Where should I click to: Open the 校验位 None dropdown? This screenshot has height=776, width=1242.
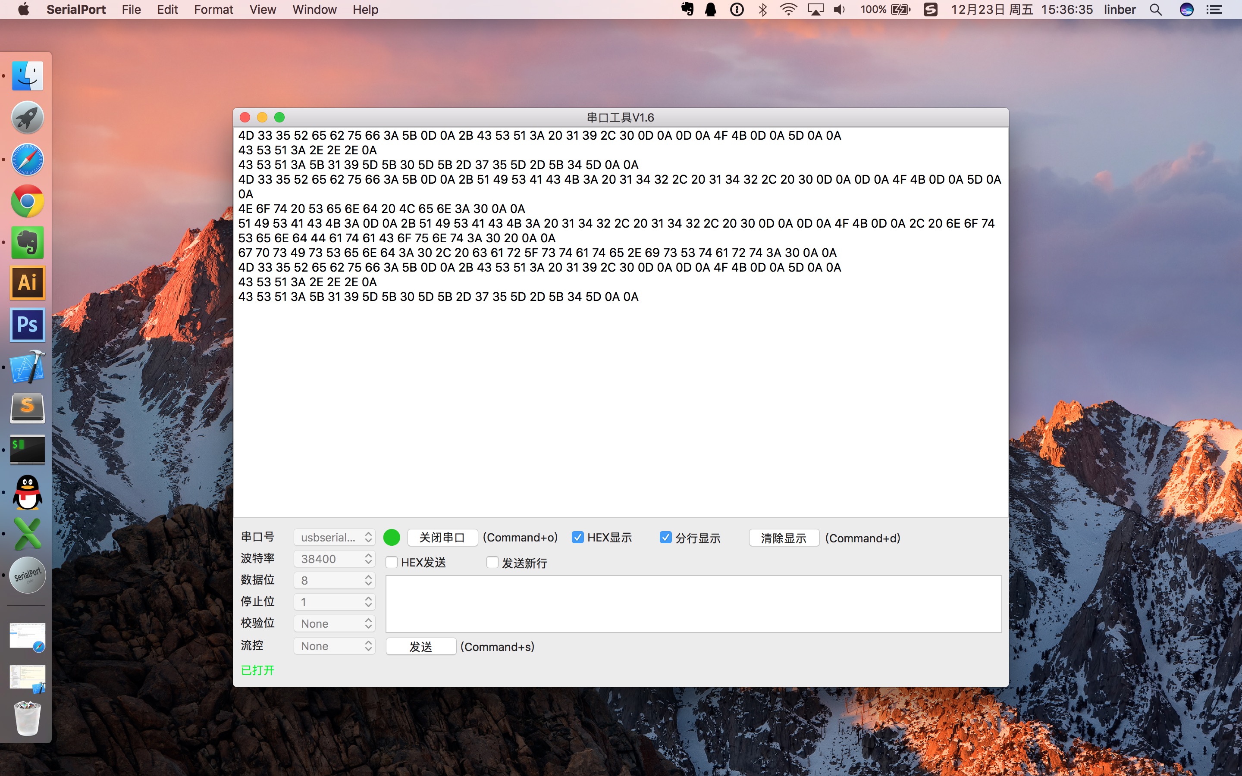335,623
